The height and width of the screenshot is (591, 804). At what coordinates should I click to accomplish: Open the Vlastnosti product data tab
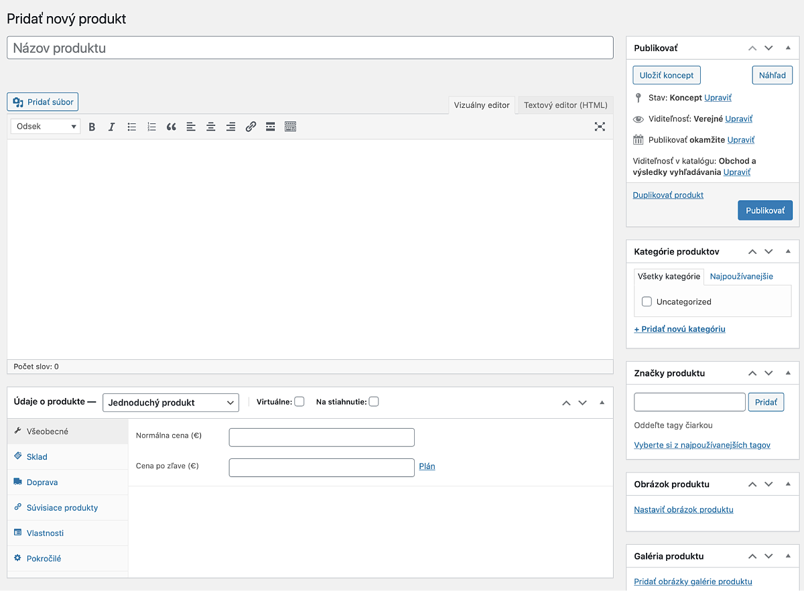point(68,533)
